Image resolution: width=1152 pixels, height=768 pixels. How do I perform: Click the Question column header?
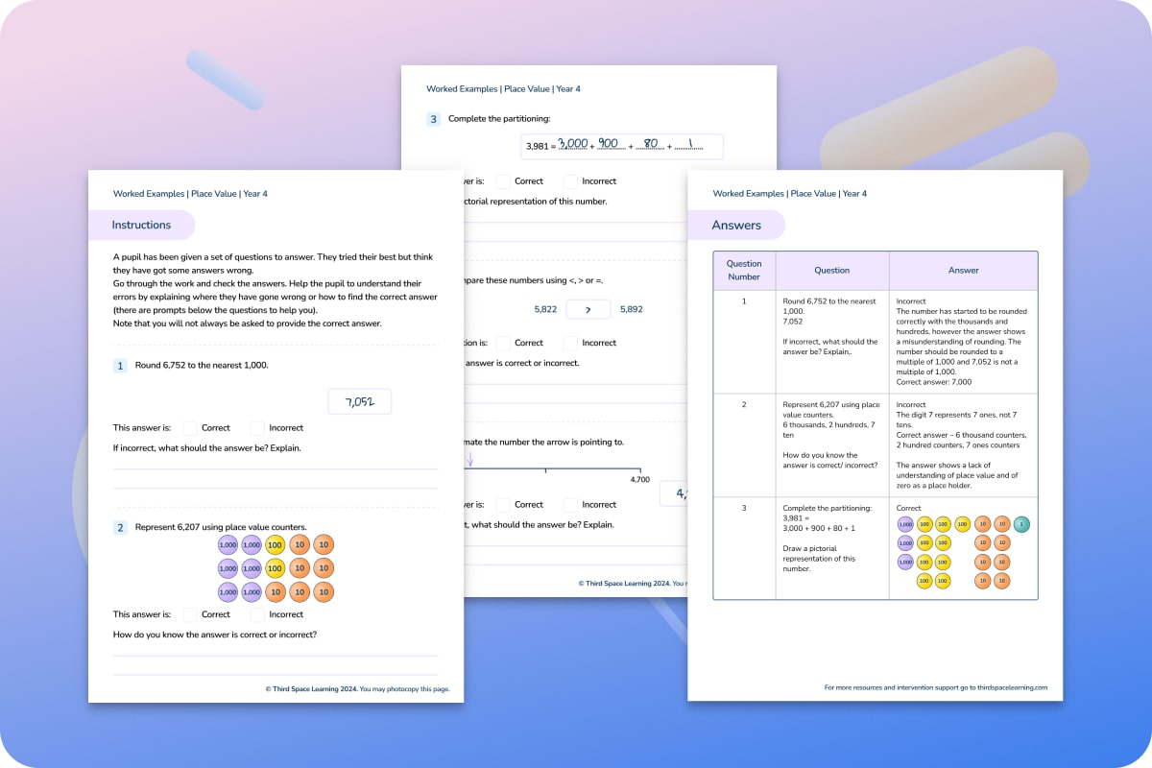pyautogui.click(x=831, y=270)
